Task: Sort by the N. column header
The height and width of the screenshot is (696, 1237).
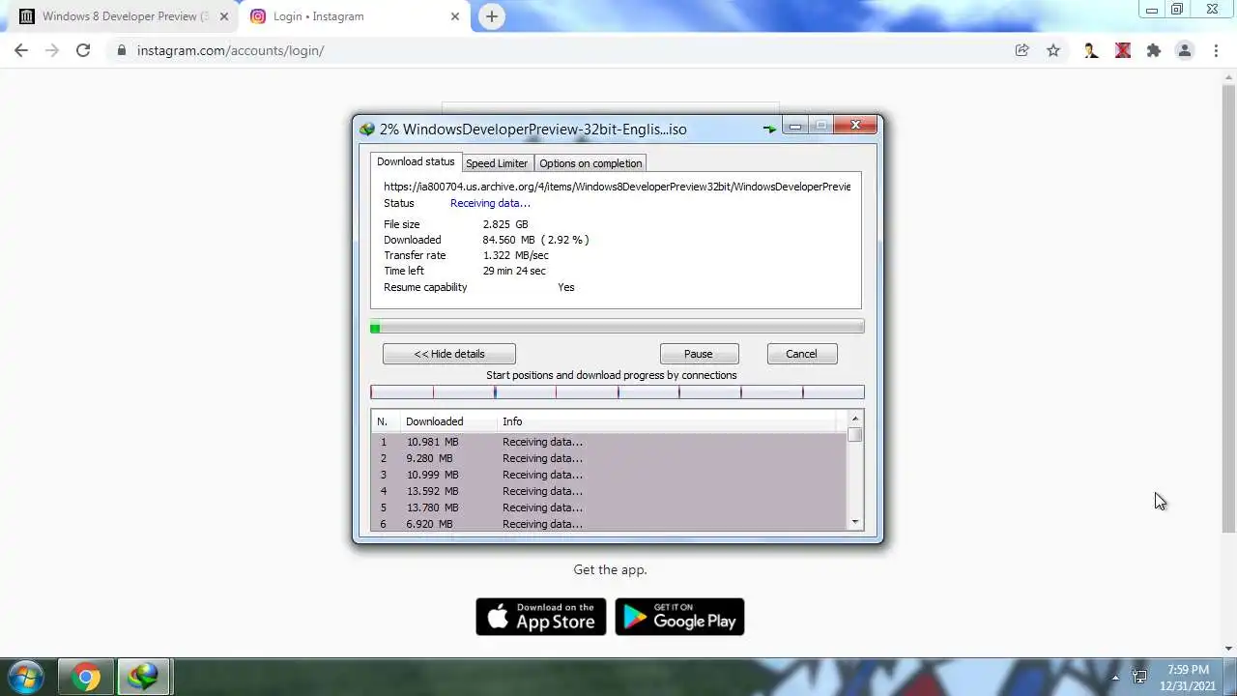Action: tap(385, 421)
